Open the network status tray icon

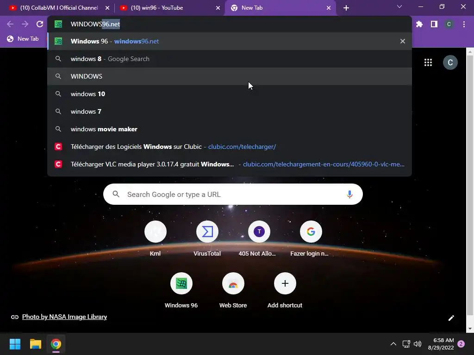click(x=406, y=344)
